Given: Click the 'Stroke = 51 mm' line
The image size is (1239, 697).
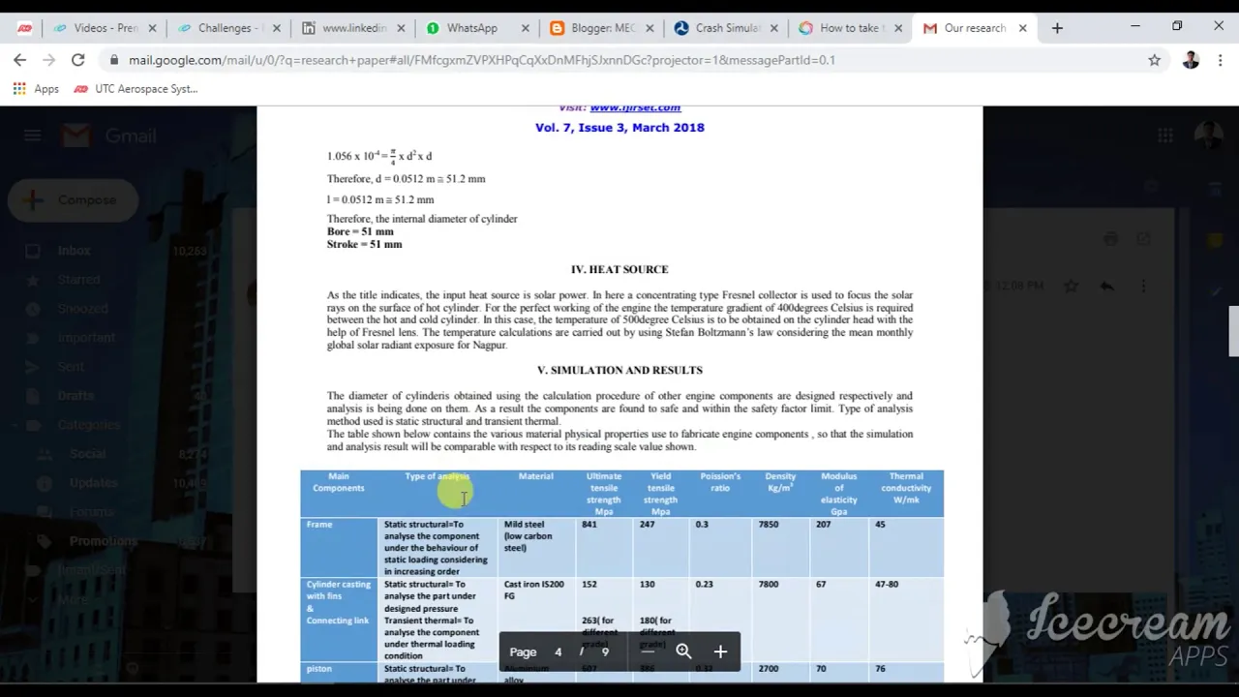Looking at the screenshot, I should (x=364, y=245).
